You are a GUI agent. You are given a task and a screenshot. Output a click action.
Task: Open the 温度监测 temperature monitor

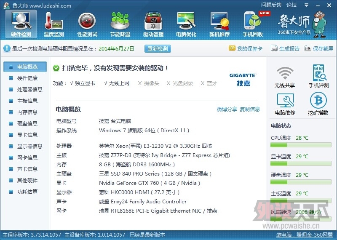pos(54,24)
